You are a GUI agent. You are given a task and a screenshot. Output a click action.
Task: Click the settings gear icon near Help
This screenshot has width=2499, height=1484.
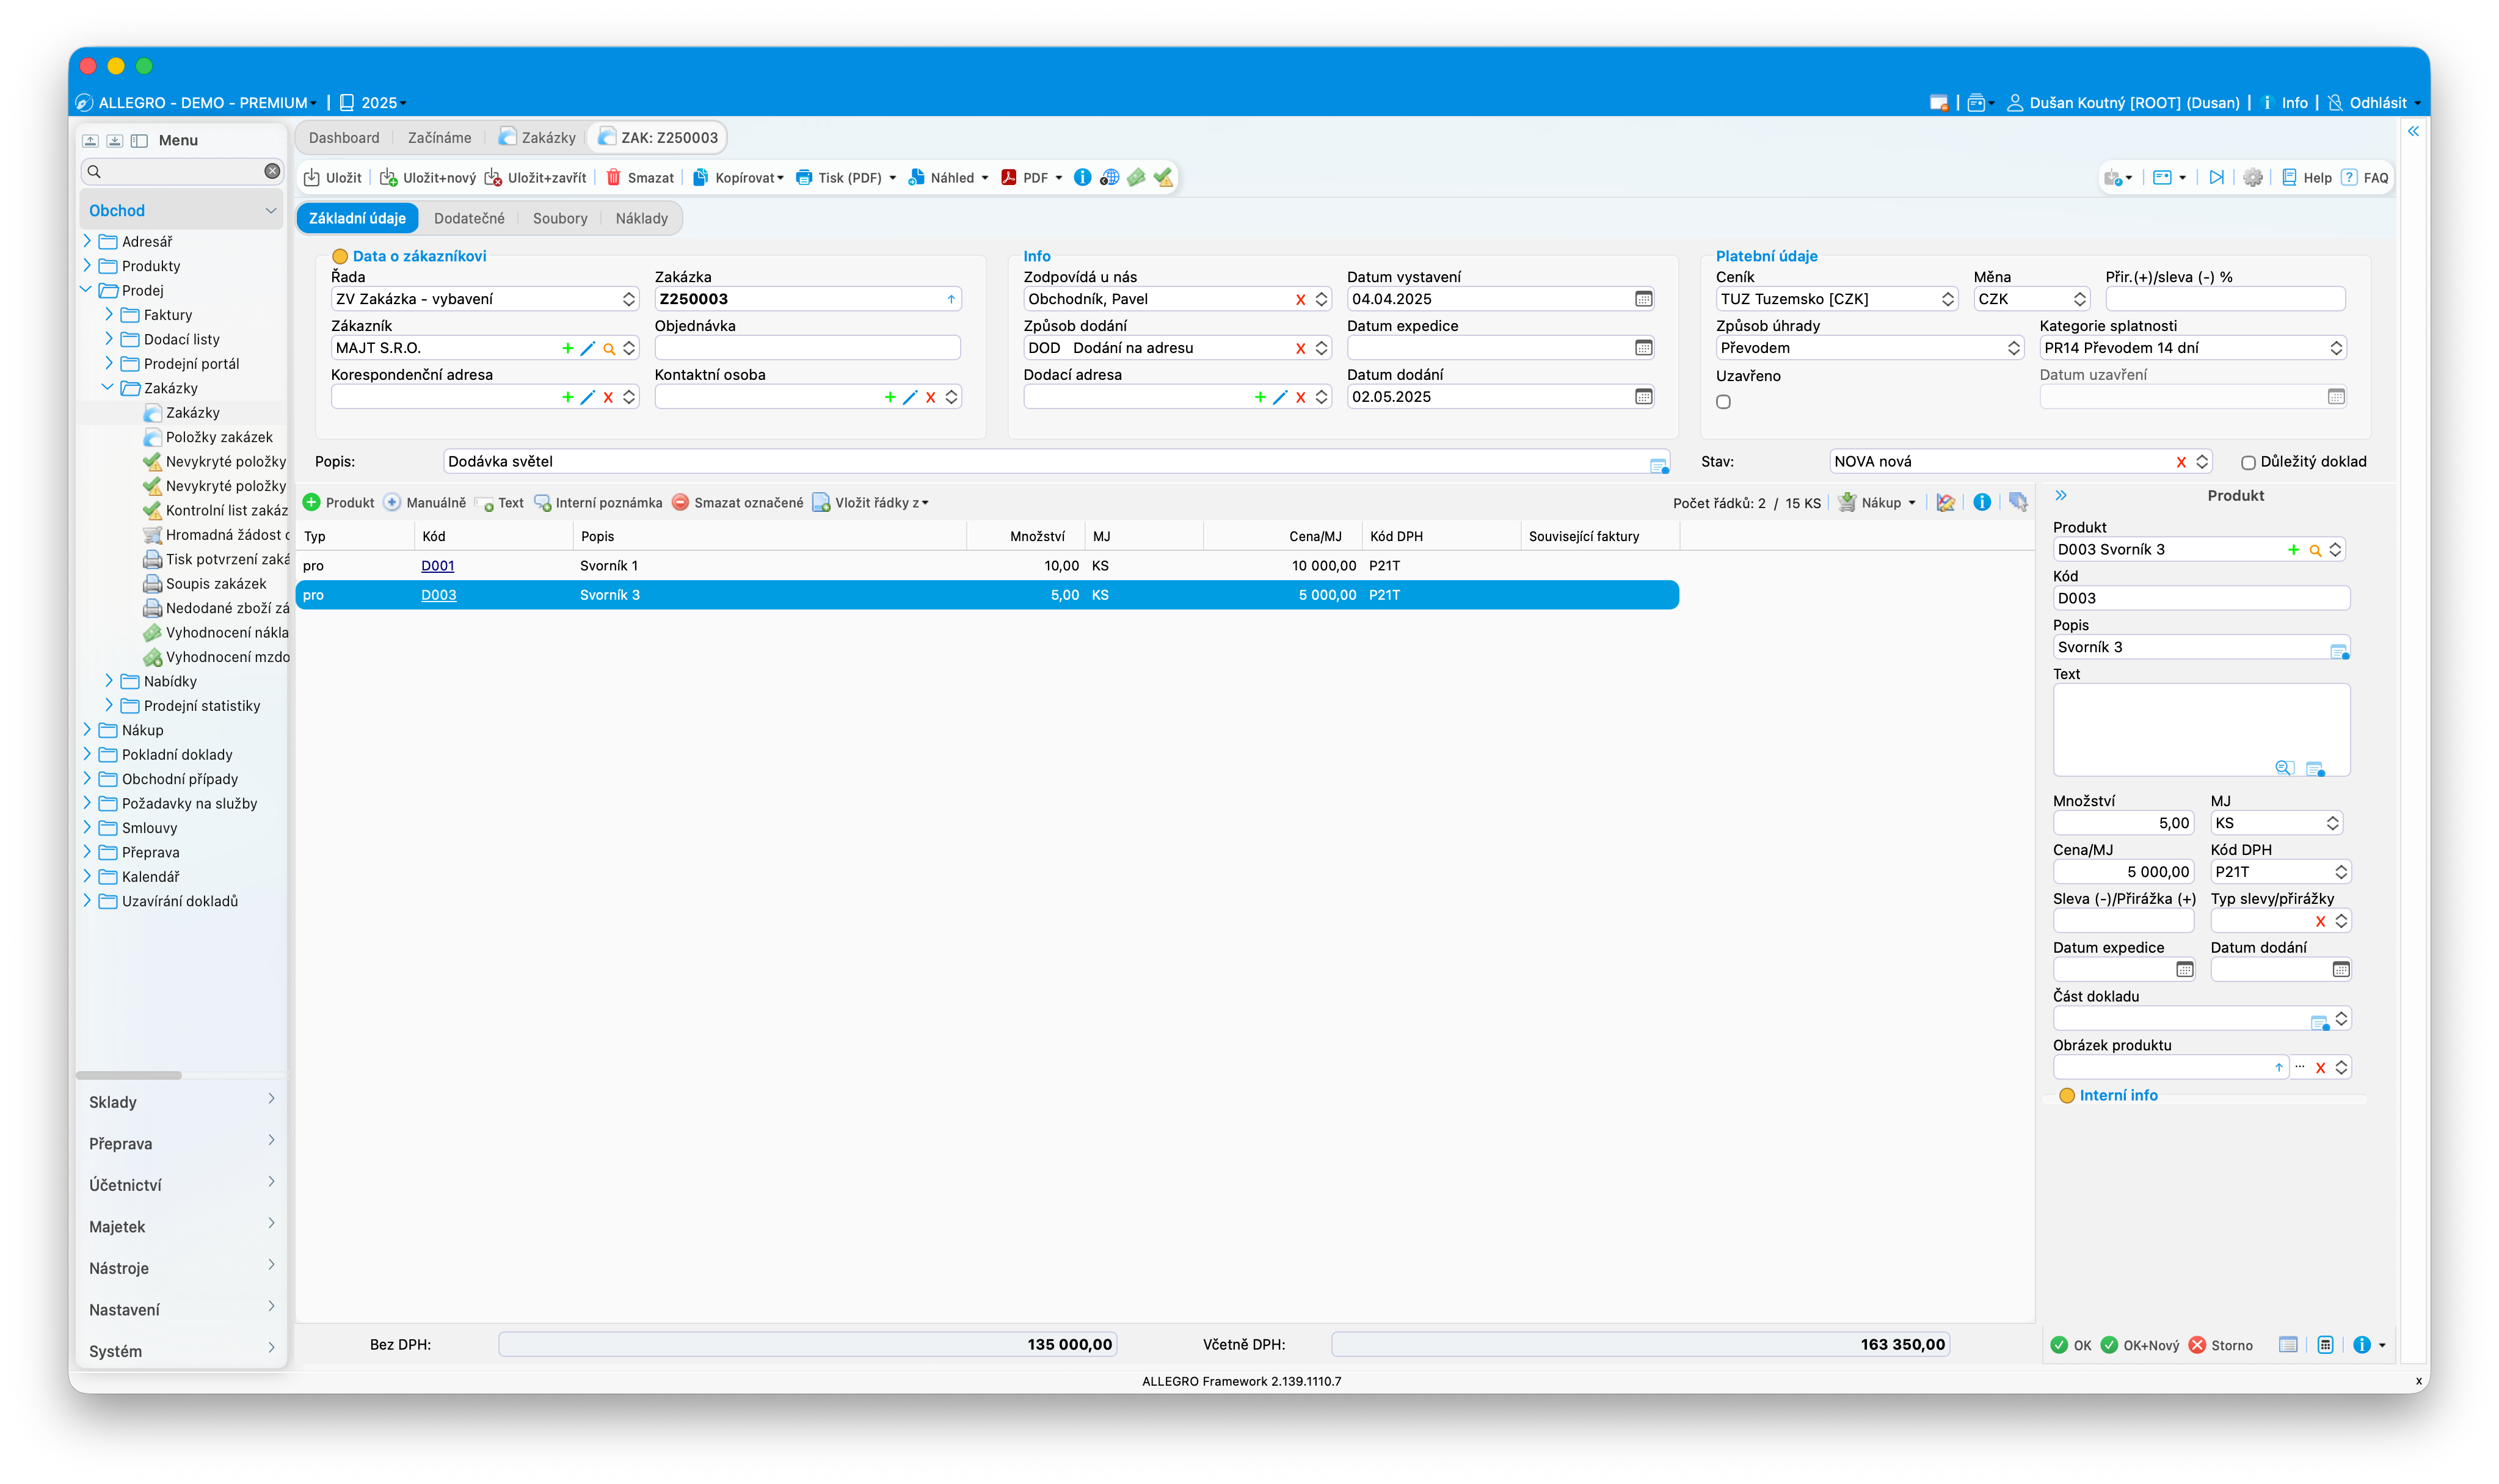point(2252,178)
